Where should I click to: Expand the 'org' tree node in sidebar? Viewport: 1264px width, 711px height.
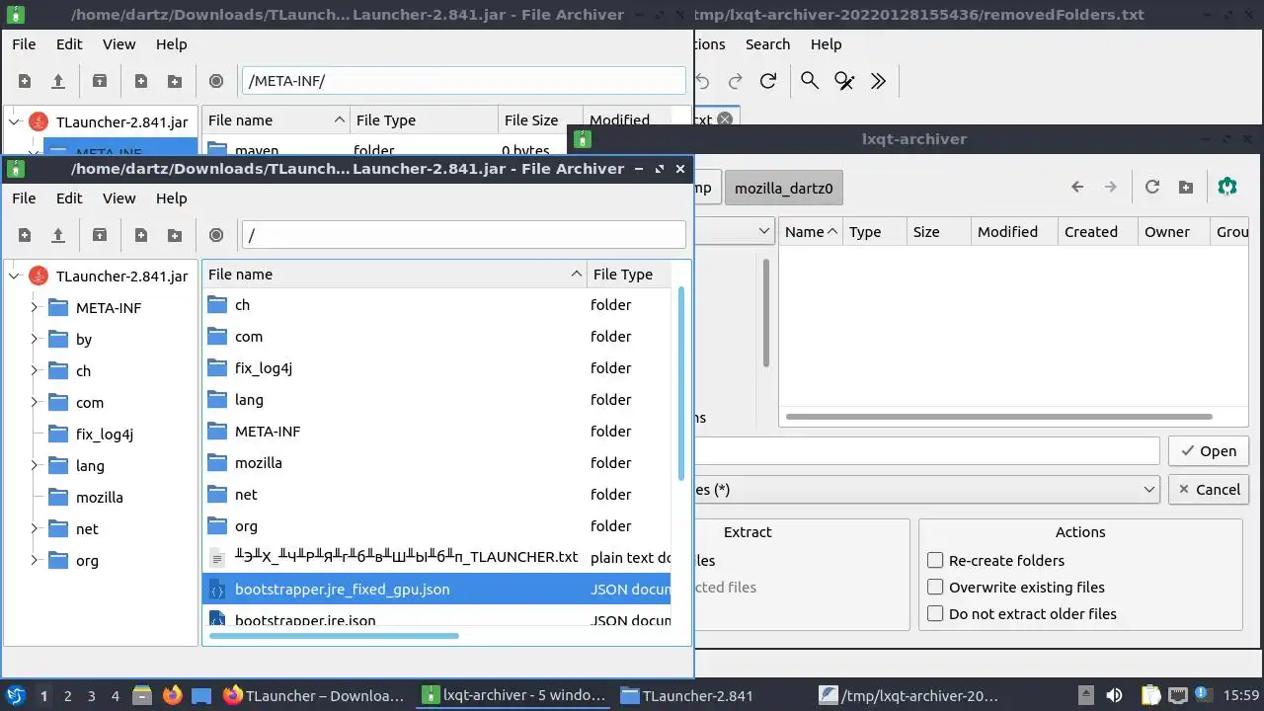[35, 561]
